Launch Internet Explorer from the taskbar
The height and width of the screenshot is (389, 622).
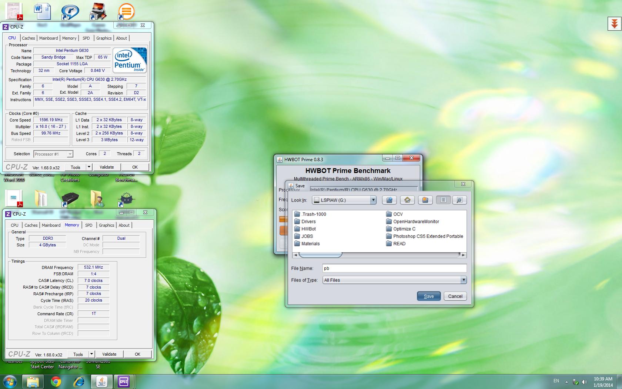(x=79, y=382)
